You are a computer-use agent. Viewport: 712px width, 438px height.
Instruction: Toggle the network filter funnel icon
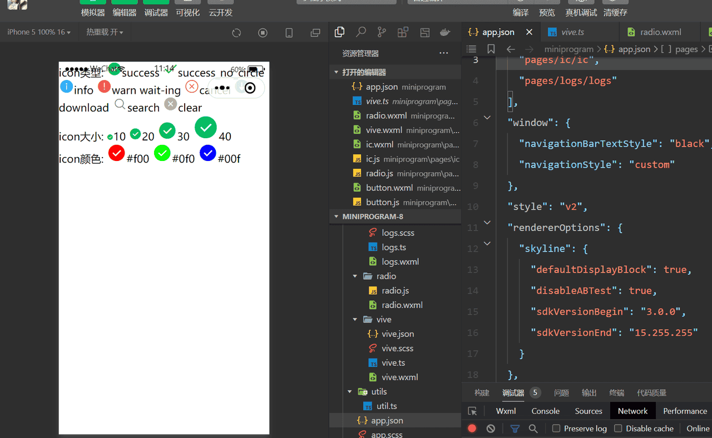click(x=515, y=429)
